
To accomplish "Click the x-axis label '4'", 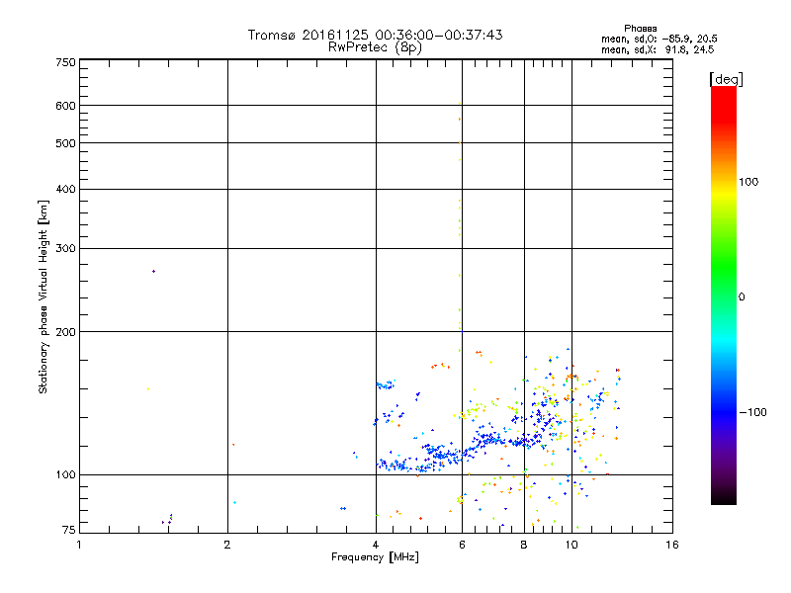I will (376, 545).
